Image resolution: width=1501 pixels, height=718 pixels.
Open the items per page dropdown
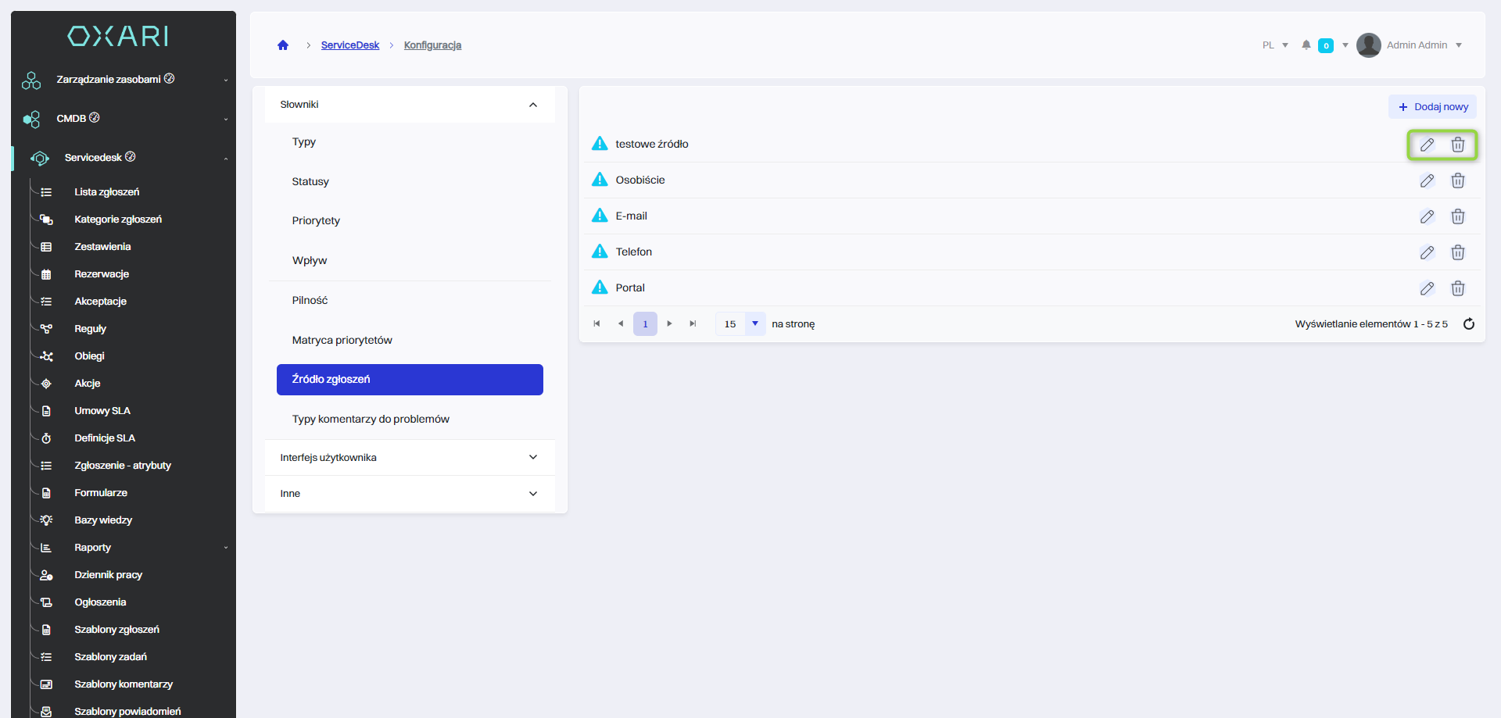click(754, 323)
